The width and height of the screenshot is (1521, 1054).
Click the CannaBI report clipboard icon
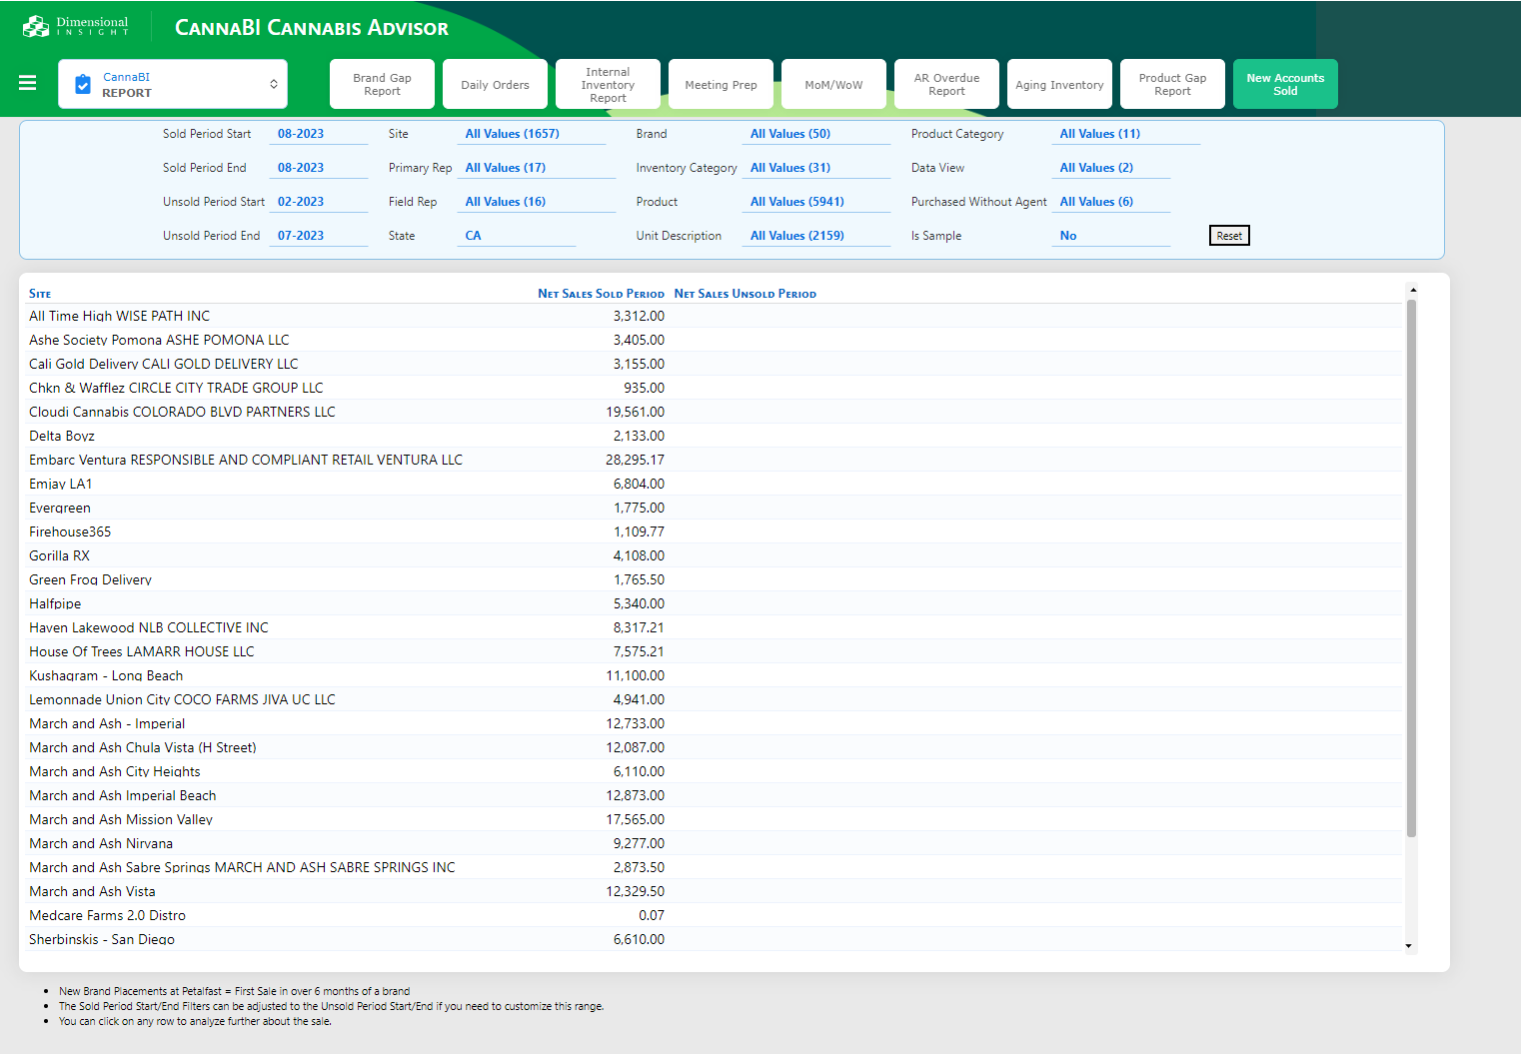pyautogui.click(x=83, y=85)
